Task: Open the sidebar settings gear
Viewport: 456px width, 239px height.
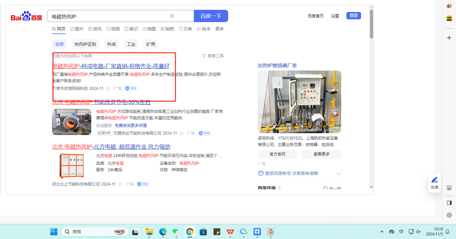Action: [x=449, y=215]
